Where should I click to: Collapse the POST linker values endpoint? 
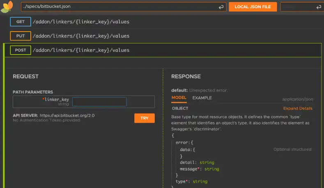(163, 50)
